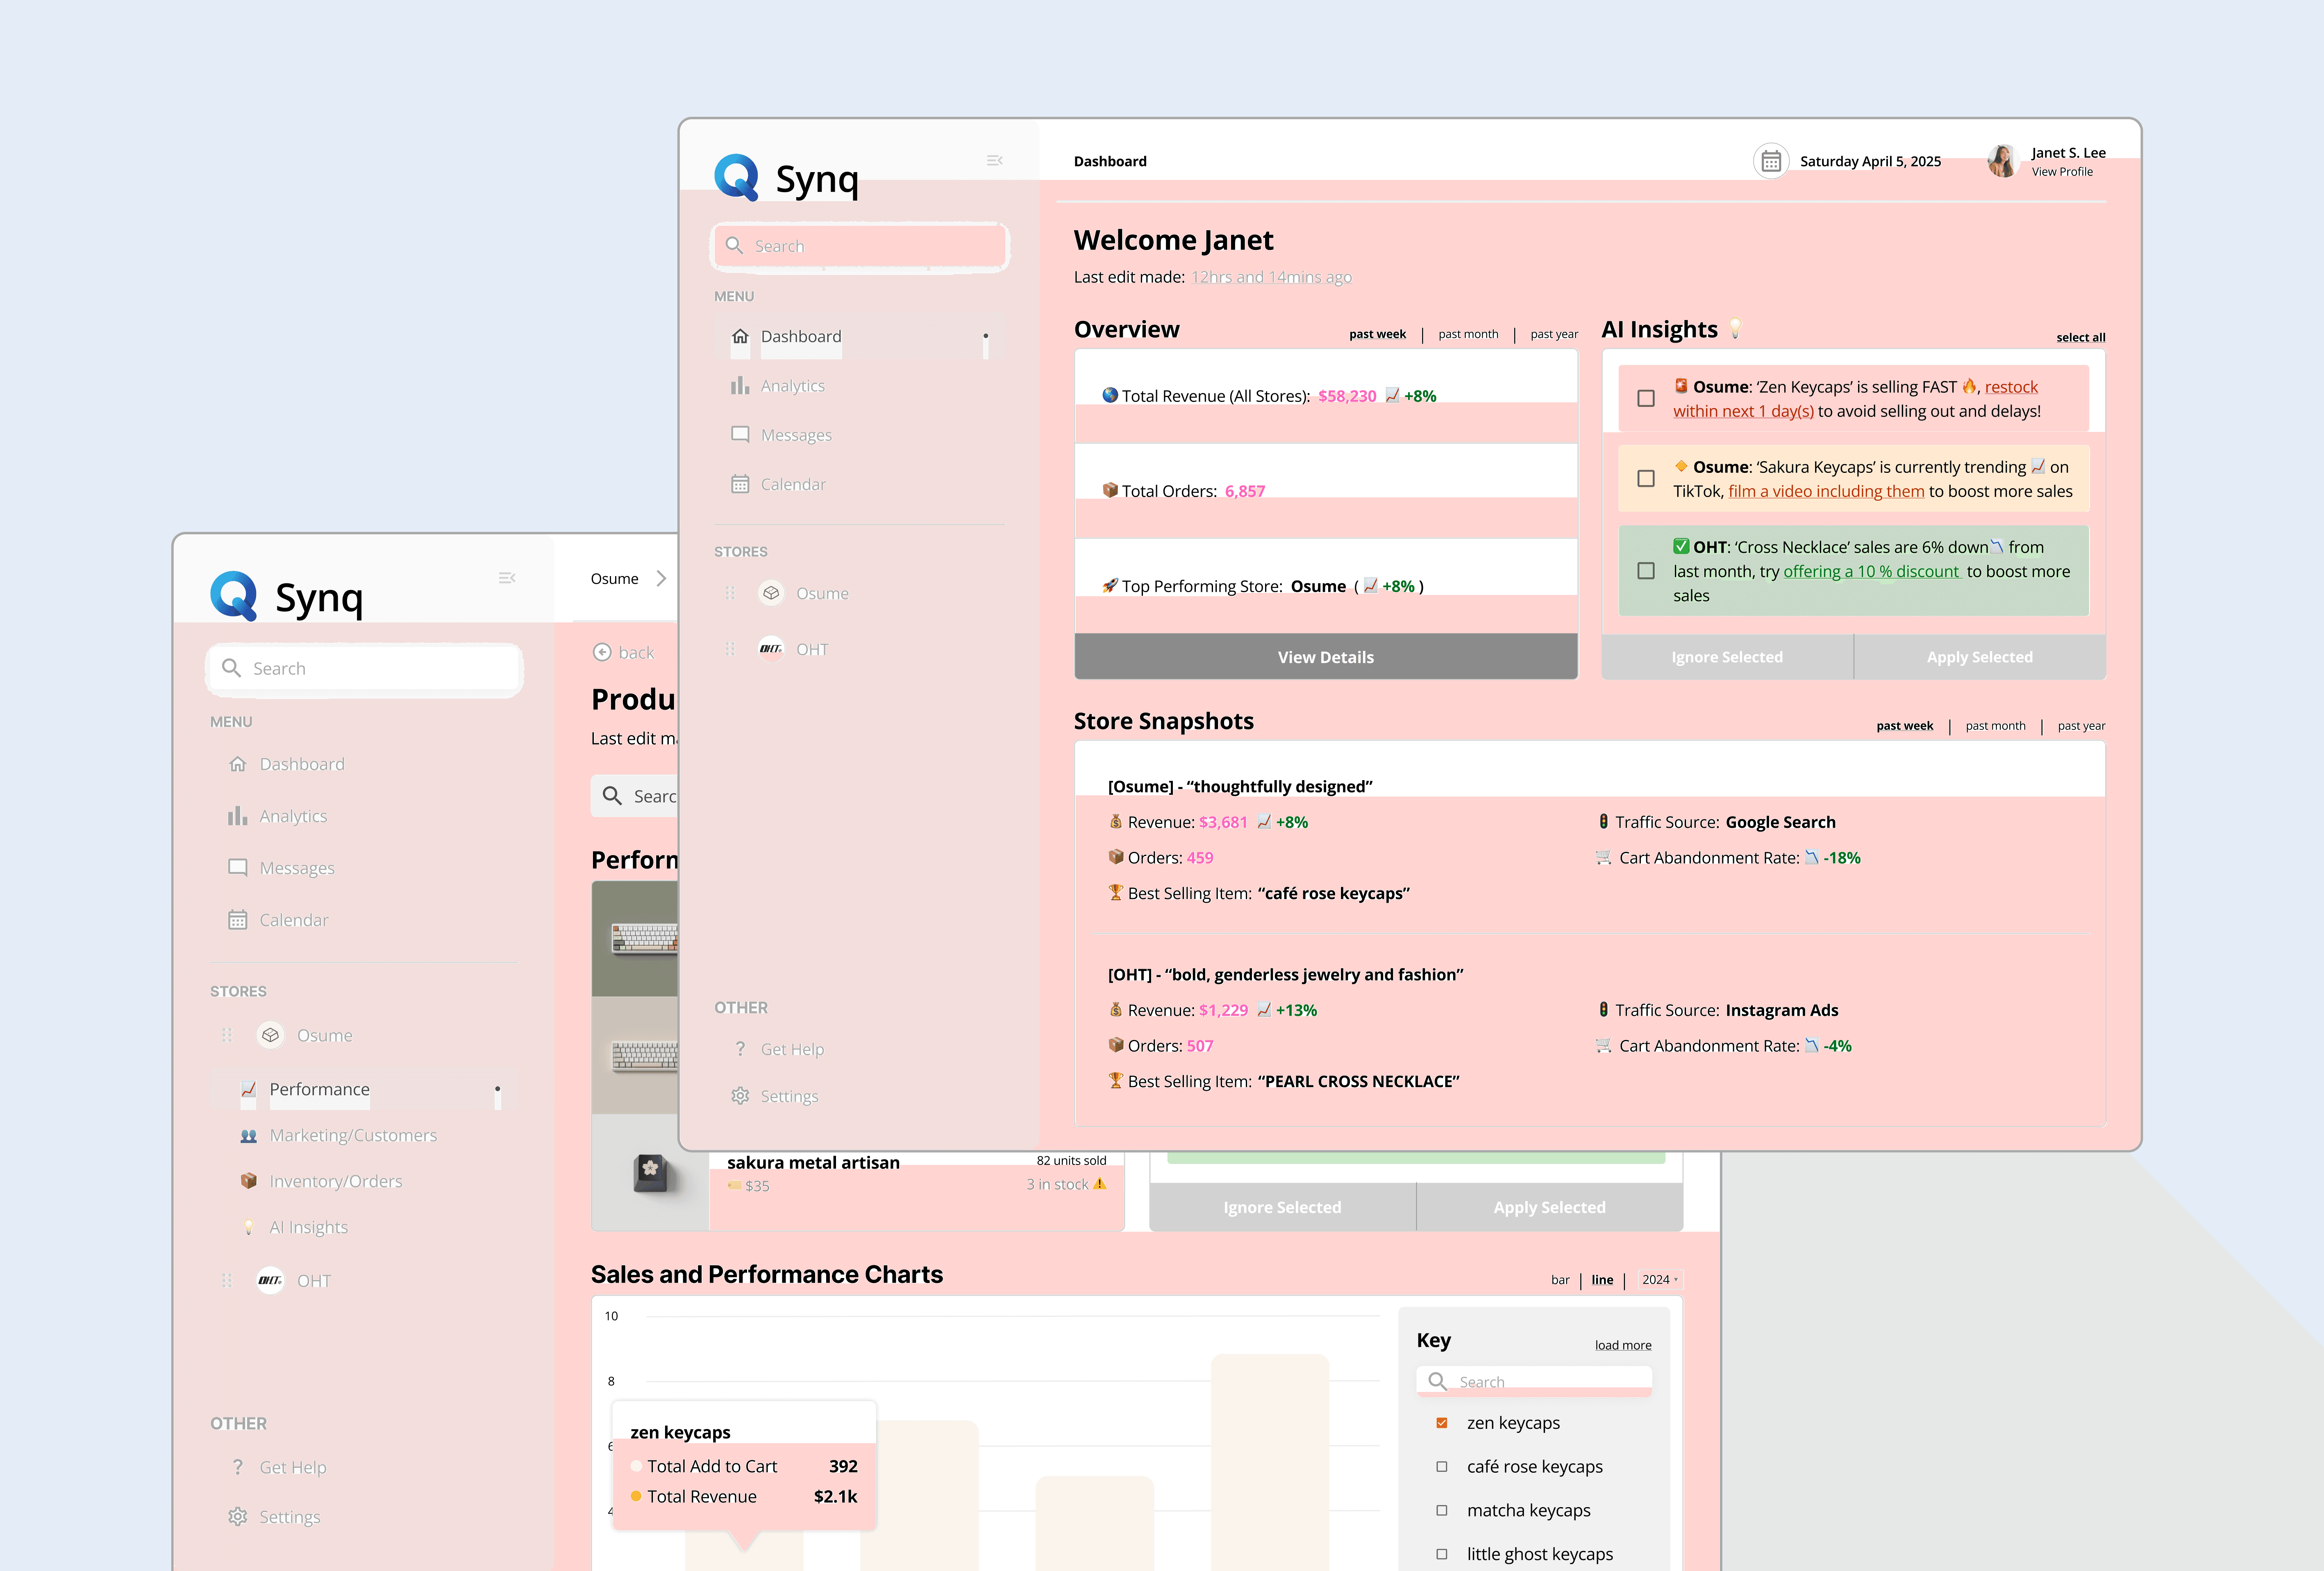Switch Overview to past month
Image resolution: width=2324 pixels, height=1571 pixels.
(1468, 334)
